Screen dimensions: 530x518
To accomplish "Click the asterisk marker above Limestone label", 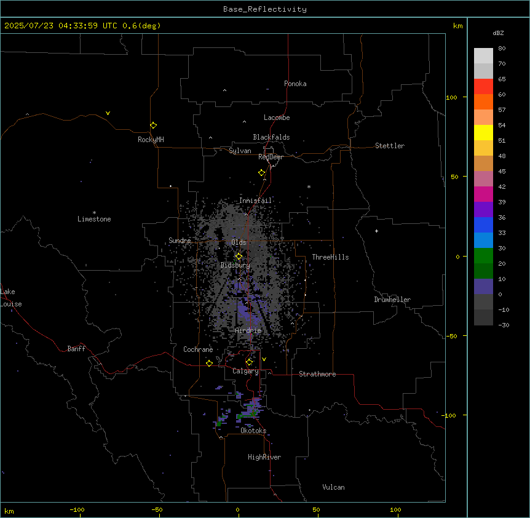I will click(94, 213).
